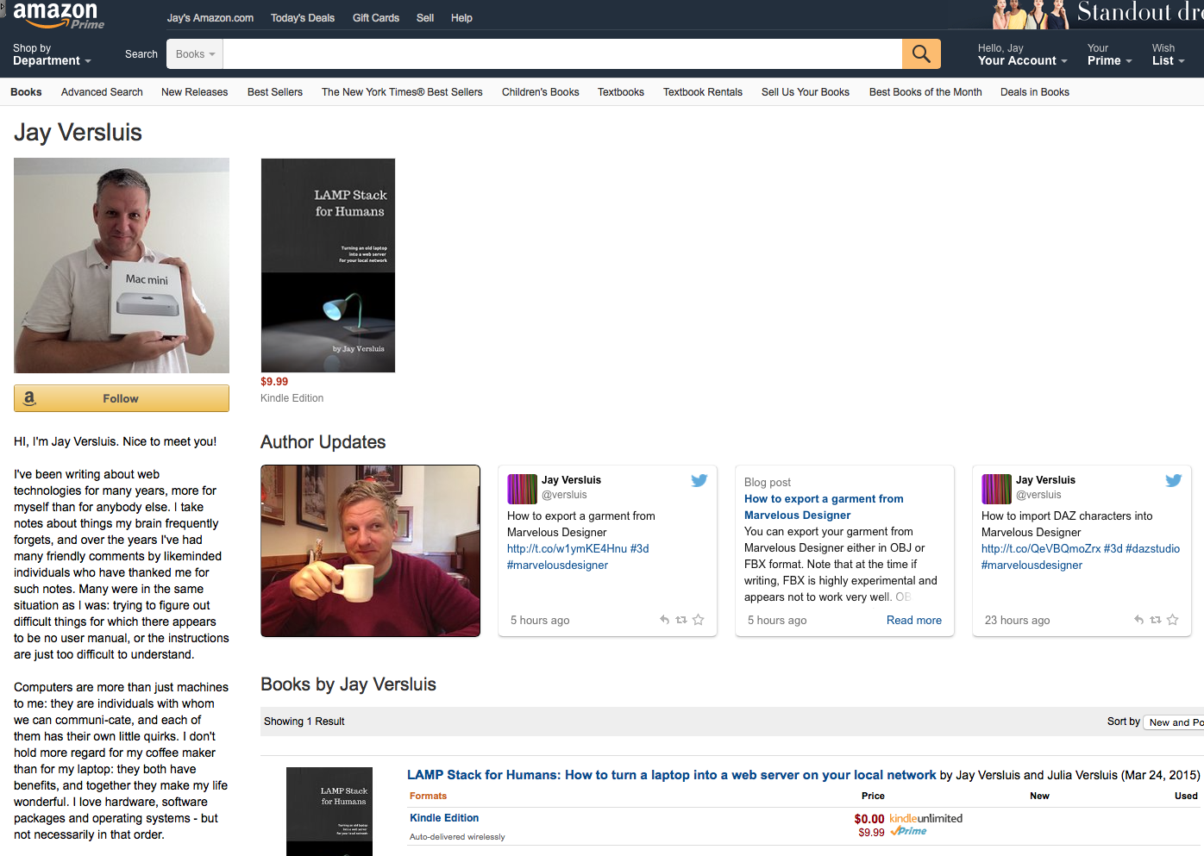The width and height of the screenshot is (1204, 856).
Task: Open the Sort by dropdown
Action: [1174, 722]
